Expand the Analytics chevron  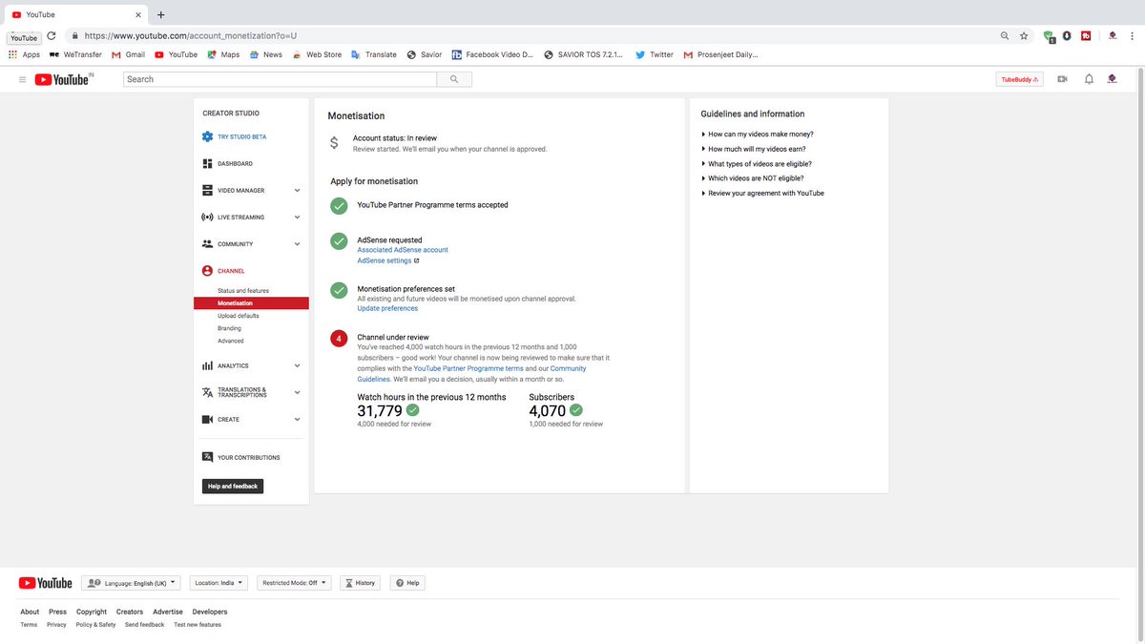(x=297, y=365)
